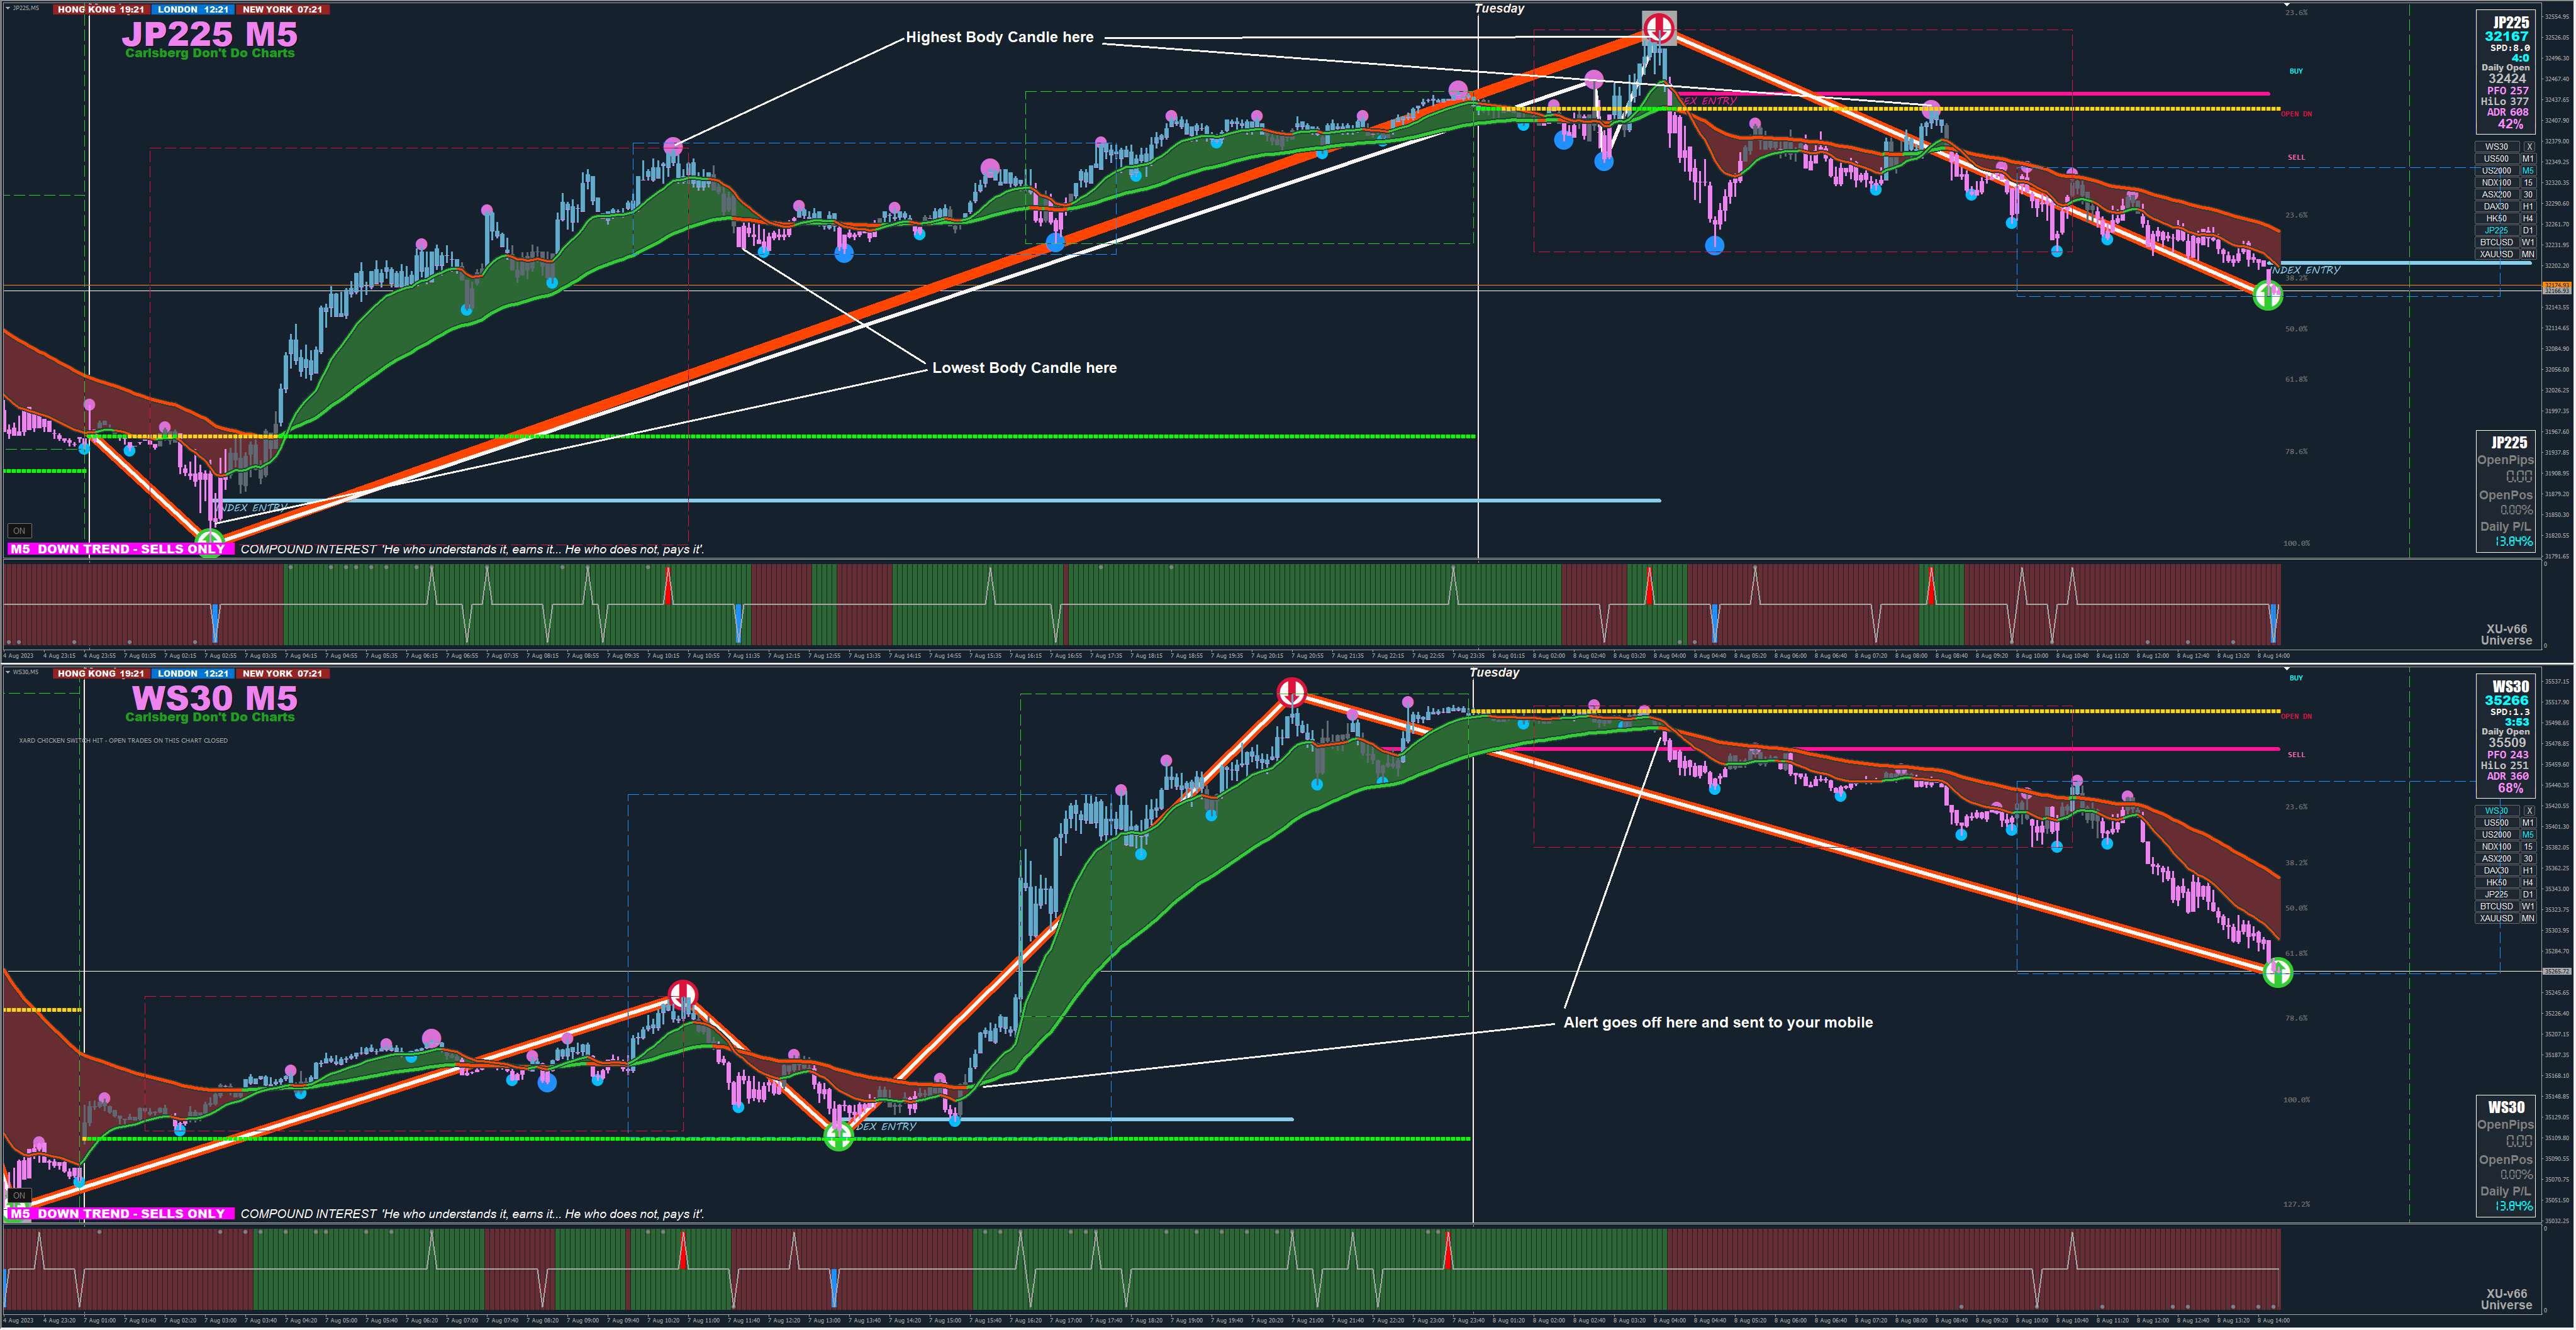Toggle the ON switch on WS30 chart
The width and height of the screenshot is (2576, 1330).
click(x=19, y=1195)
